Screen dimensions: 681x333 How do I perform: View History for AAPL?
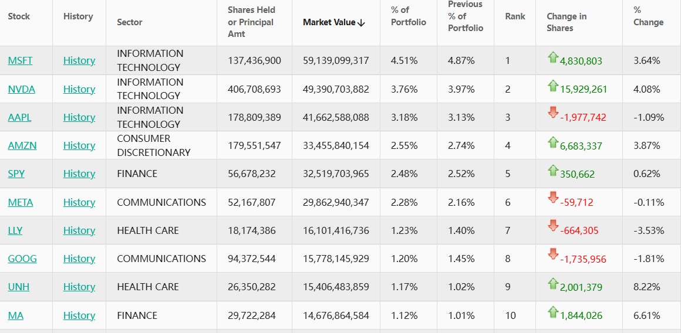pos(79,117)
